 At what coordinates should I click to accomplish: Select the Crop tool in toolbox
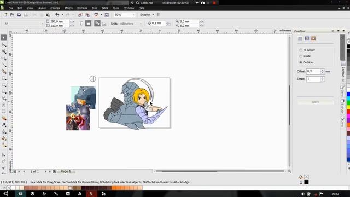point(4,51)
